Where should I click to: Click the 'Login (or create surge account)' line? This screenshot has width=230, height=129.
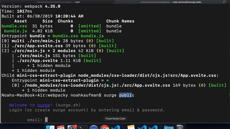(x=87, y=110)
